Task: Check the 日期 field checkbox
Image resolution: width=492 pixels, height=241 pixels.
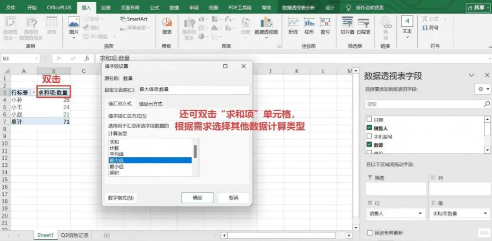Action: (x=369, y=120)
